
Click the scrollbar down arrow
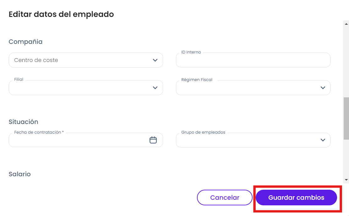point(346,180)
